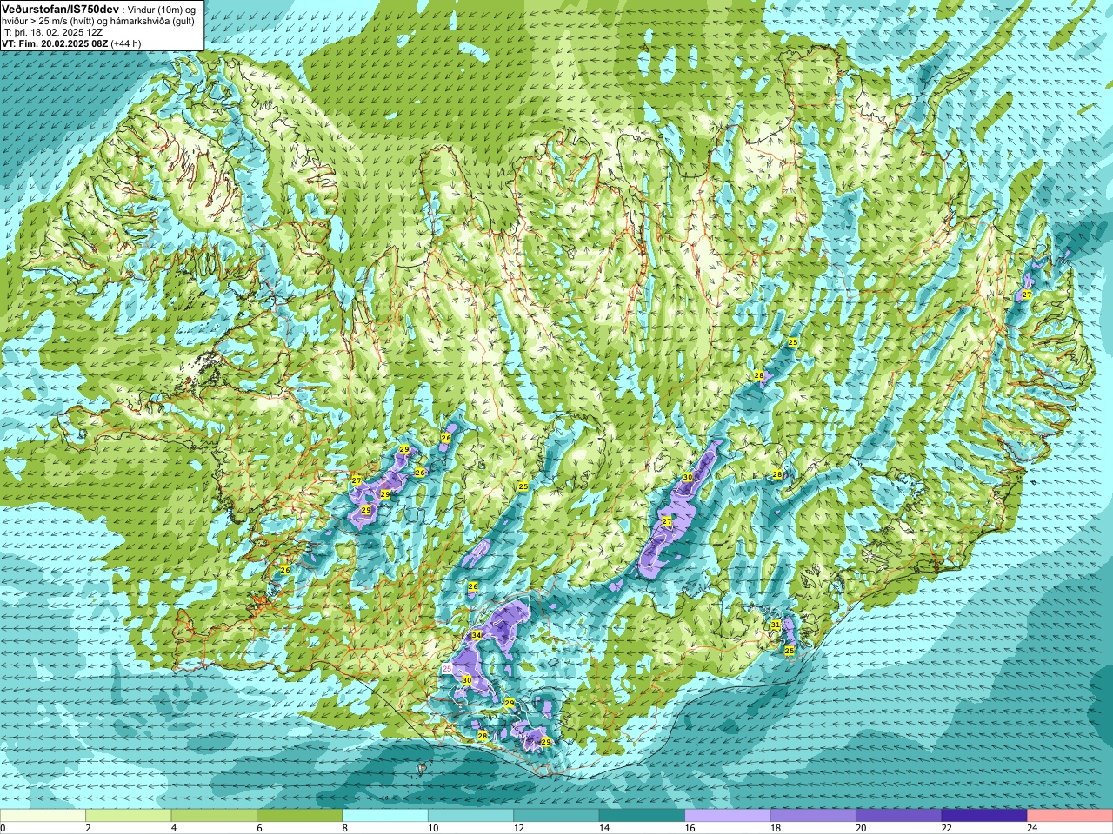Click the yellow '31' maximum gust marker
This screenshot has height=834, width=1113.
pyautogui.click(x=776, y=625)
